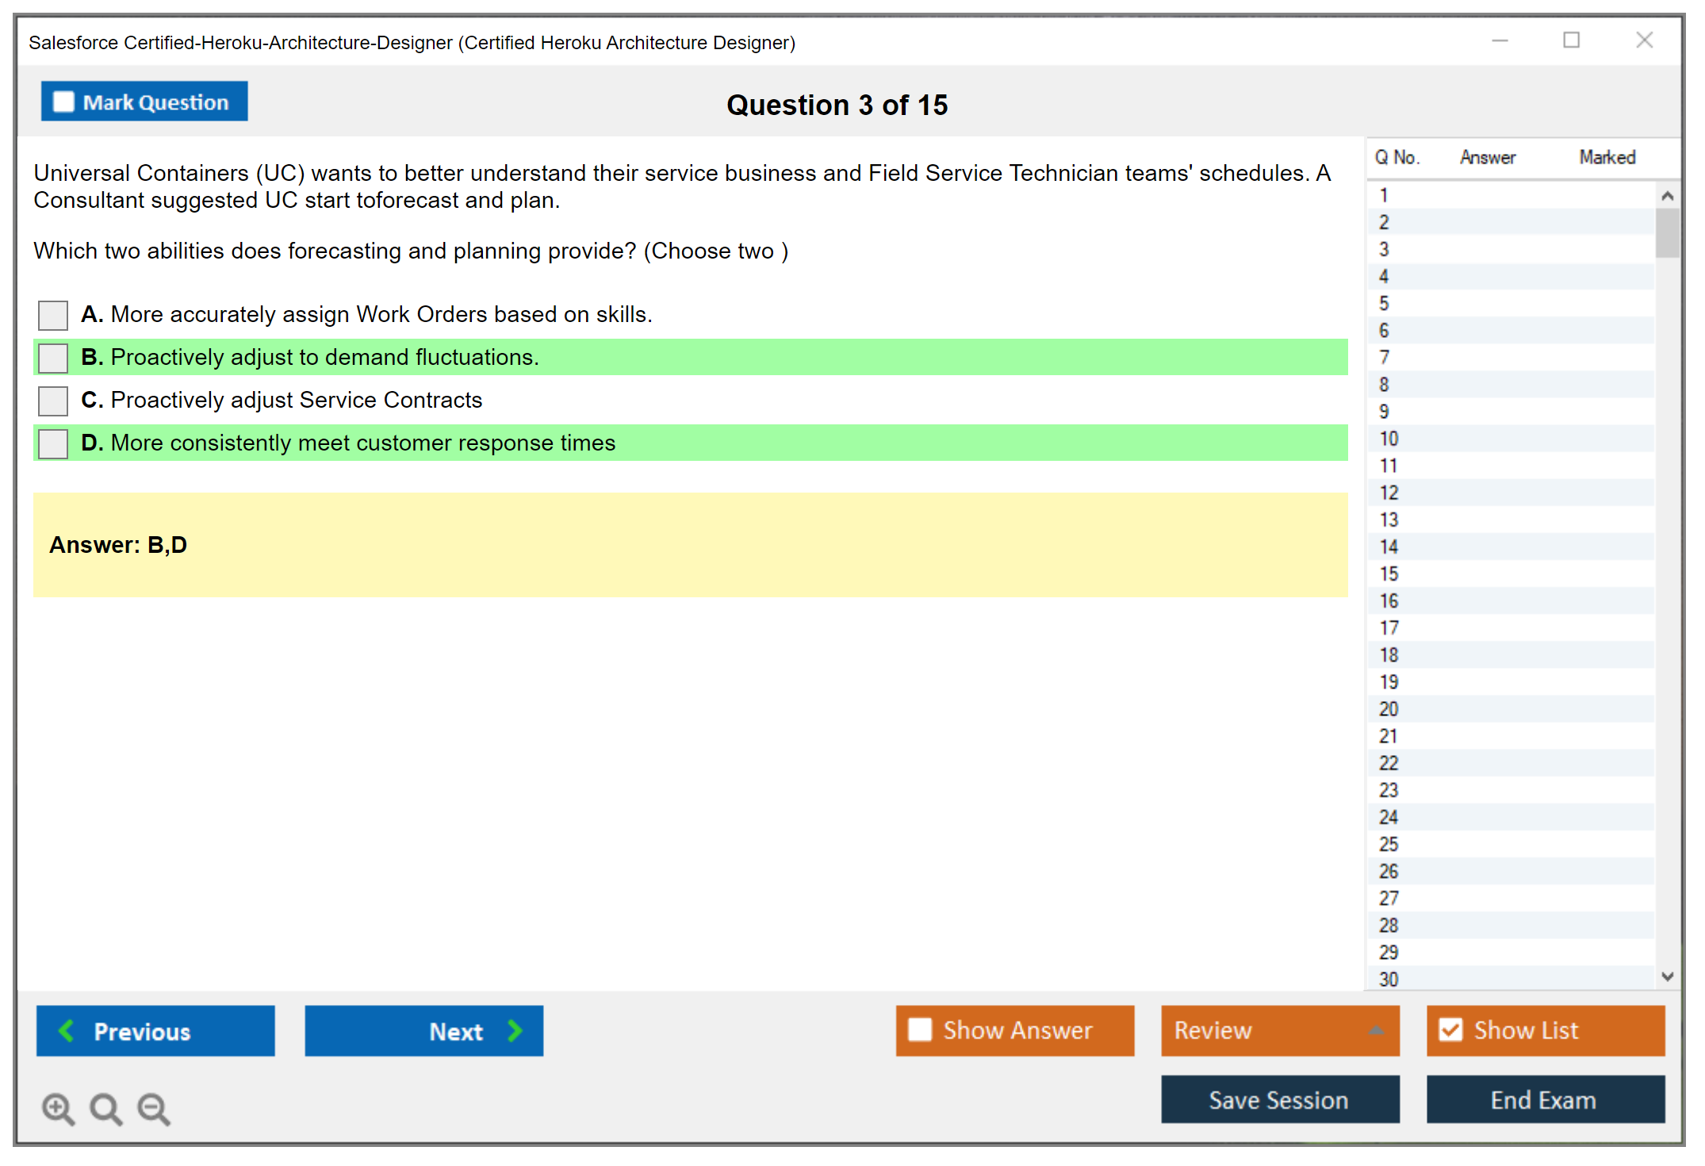Click the reset zoom magnifier icon

pyautogui.click(x=105, y=1108)
